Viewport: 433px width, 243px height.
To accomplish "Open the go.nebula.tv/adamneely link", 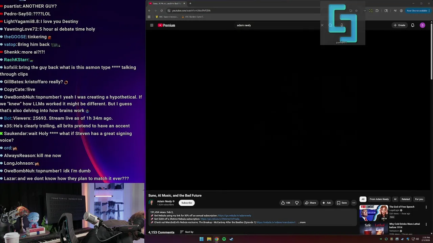I will pos(234,216).
